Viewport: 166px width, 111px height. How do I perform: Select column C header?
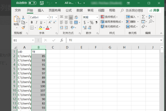(53, 47)
